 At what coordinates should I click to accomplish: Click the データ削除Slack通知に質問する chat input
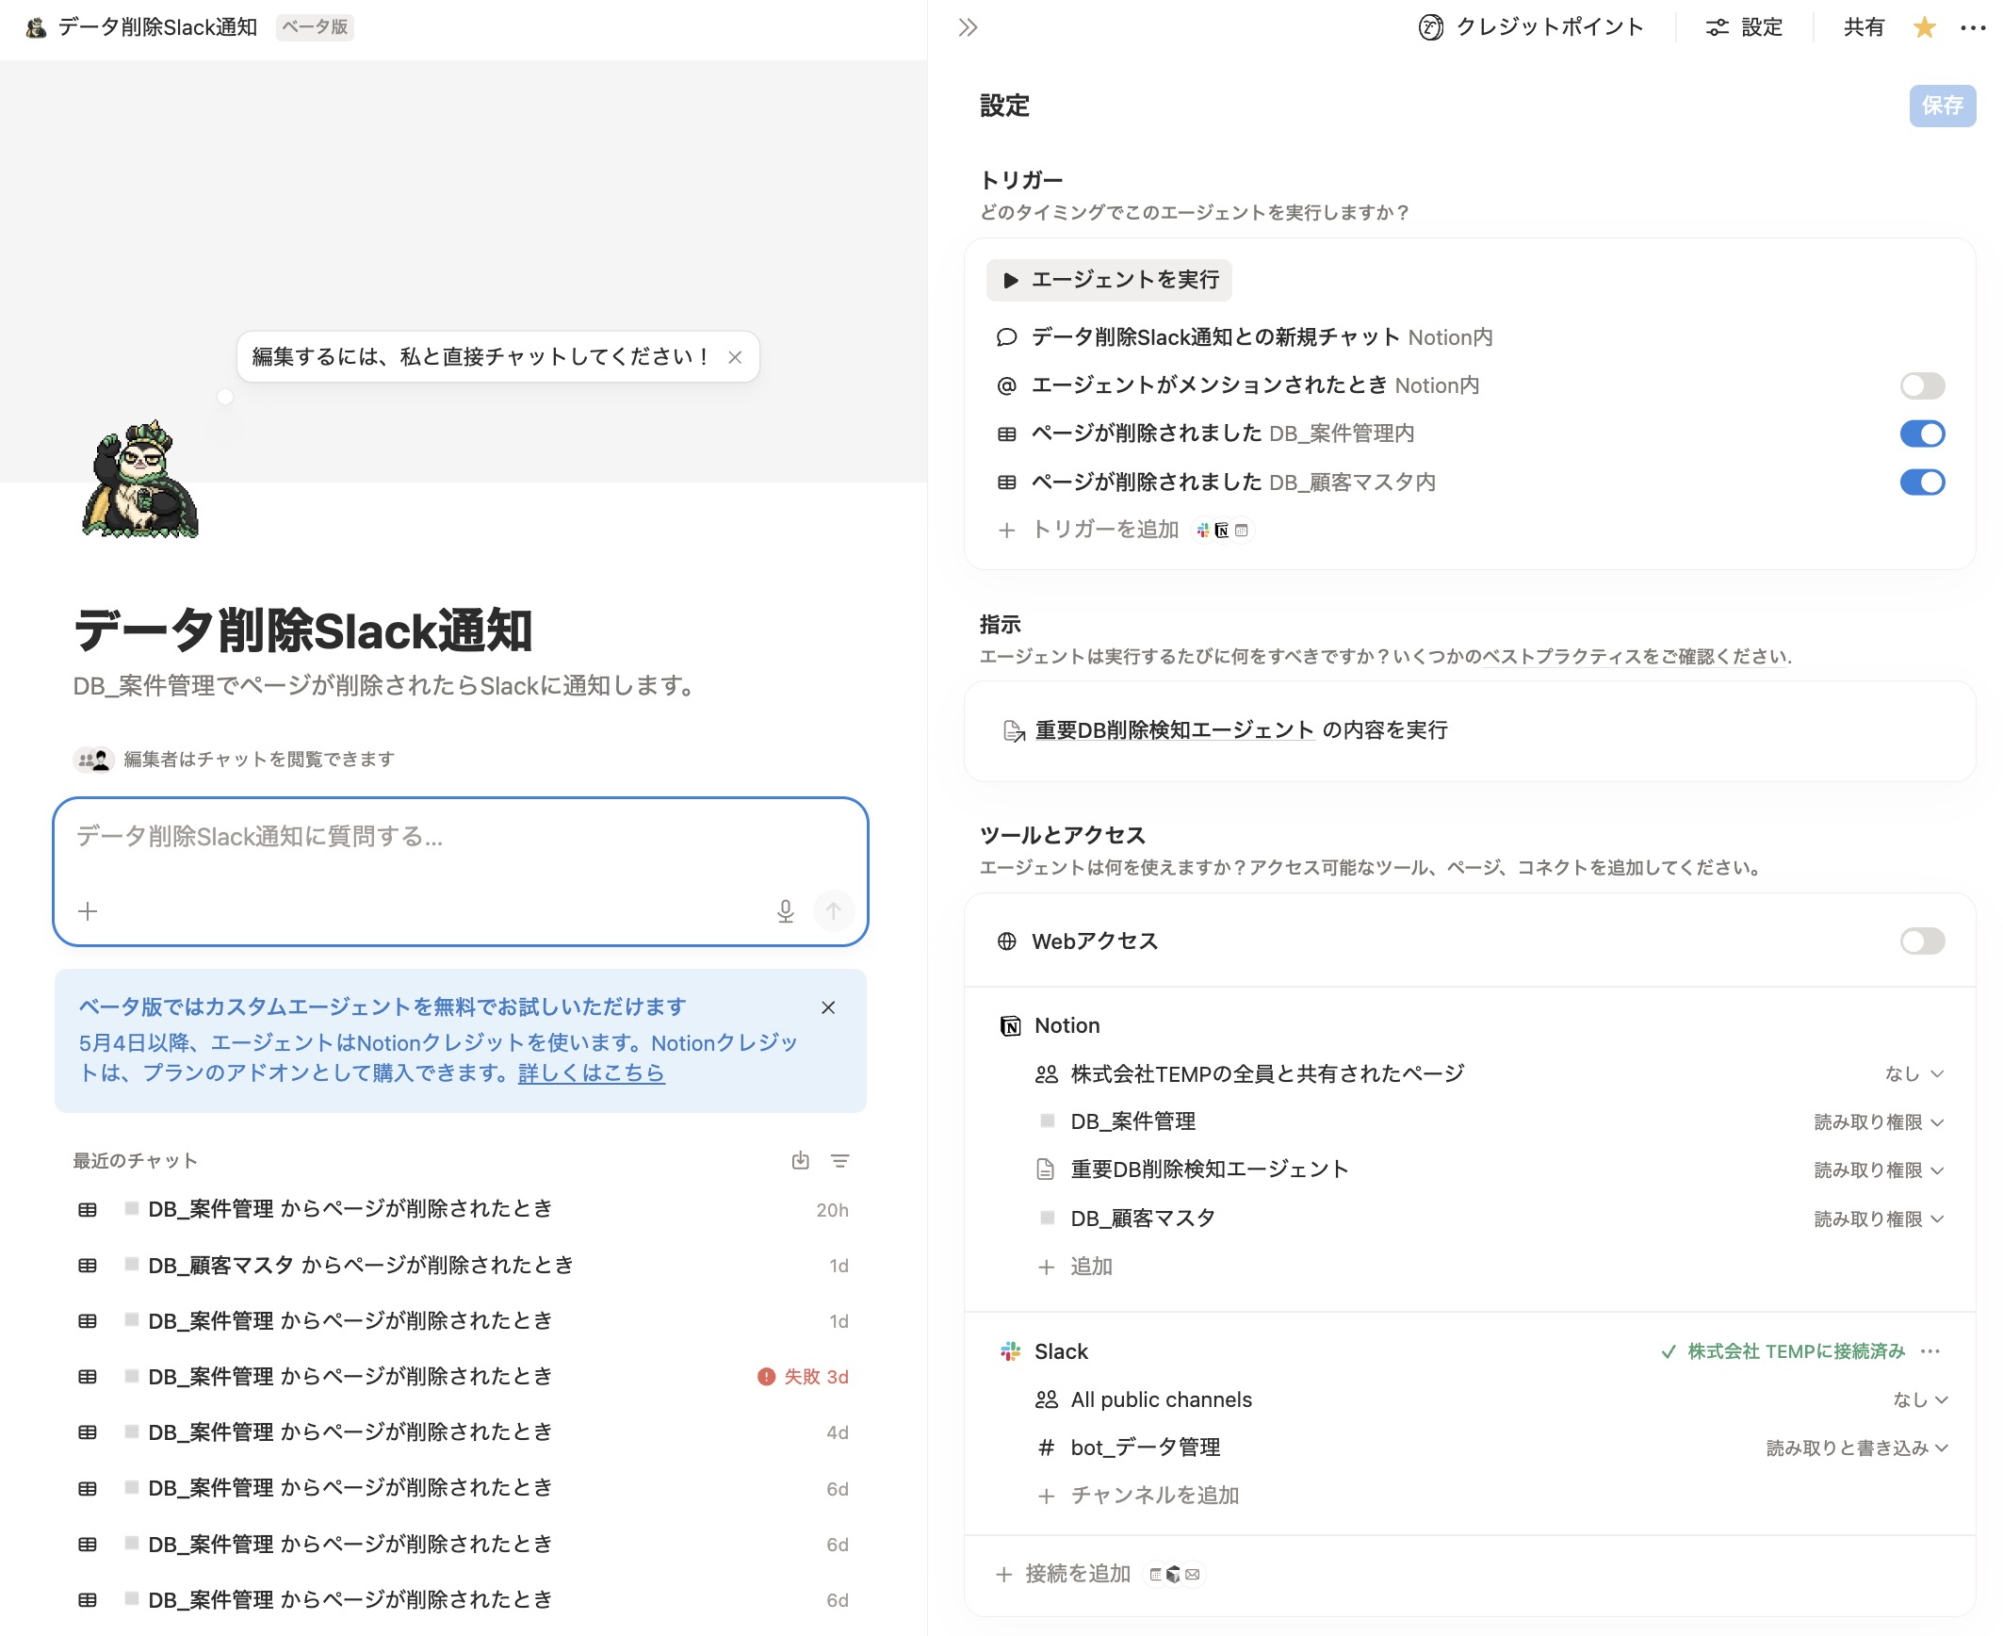click(x=460, y=837)
